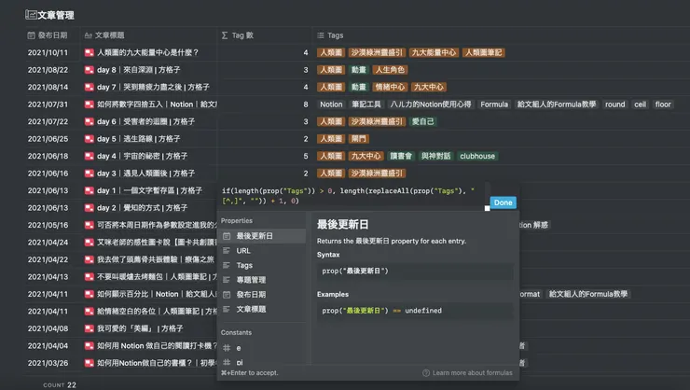Image resolution: width=690 pixels, height=390 pixels.
Task: Open the page icon for the day 6 row
Action: [x=90, y=121]
